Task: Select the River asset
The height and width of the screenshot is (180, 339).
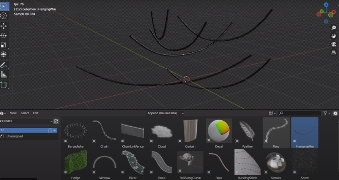Action: [133, 165]
